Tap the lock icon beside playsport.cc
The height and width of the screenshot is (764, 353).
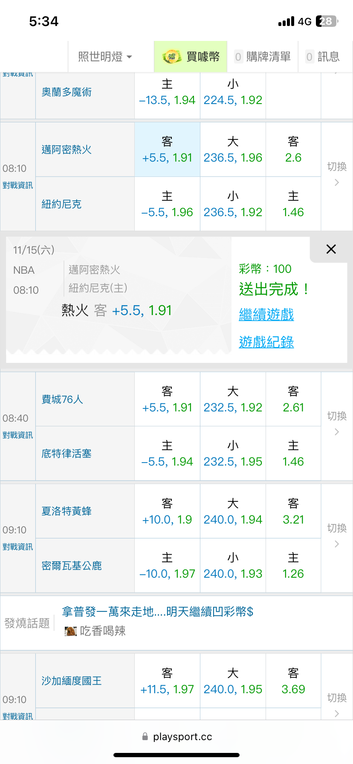tap(145, 736)
